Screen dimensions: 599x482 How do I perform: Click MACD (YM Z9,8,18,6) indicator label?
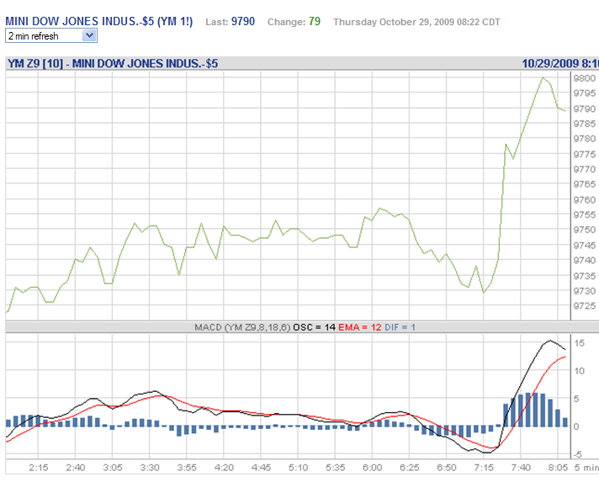tap(242, 327)
